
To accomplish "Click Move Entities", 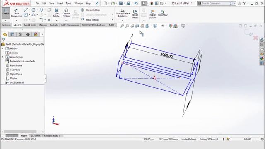I will (x=90, y=20).
